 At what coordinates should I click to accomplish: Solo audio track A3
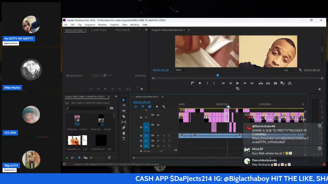(x=164, y=146)
